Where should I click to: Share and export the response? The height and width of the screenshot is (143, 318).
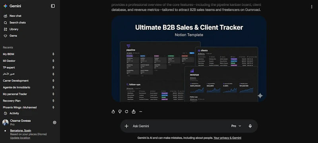[134, 111]
